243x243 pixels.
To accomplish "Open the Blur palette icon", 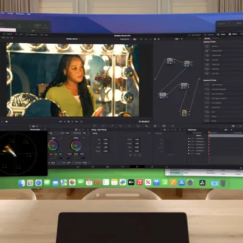I will click(x=146, y=126).
